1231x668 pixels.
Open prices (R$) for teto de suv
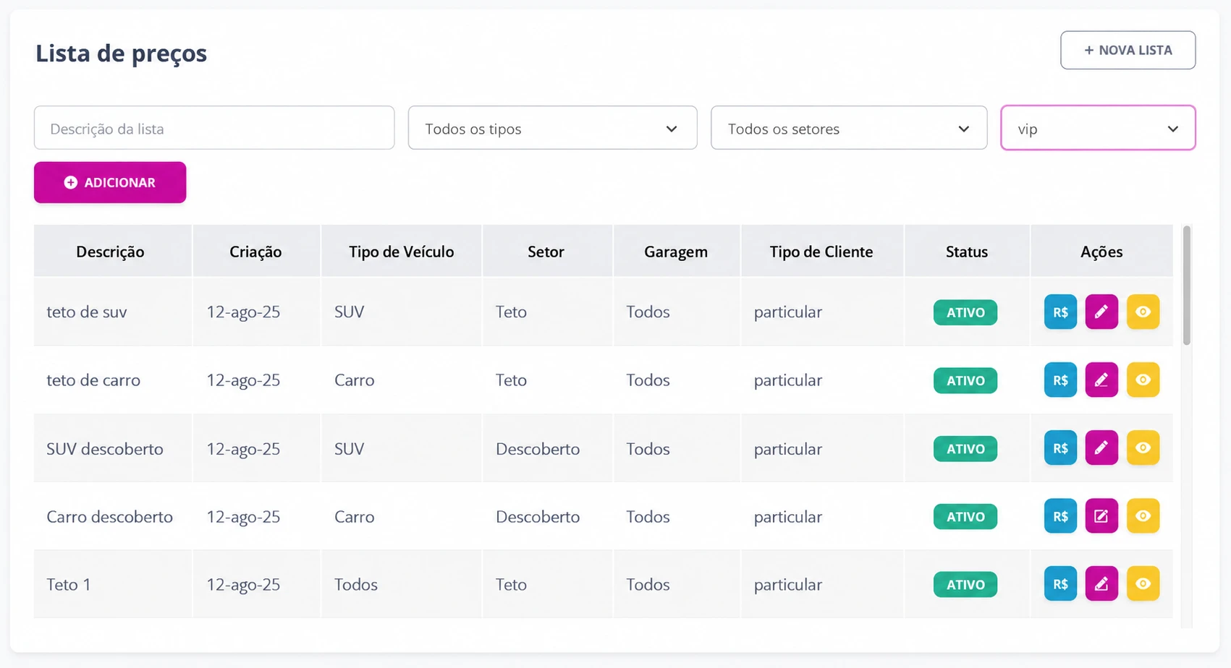click(x=1060, y=312)
